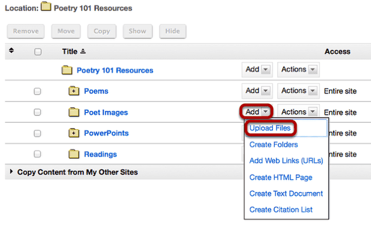The height and width of the screenshot is (226, 371).
Task: Open Actions dropdown for Poetry 101 Resources
Action: [299, 70]
